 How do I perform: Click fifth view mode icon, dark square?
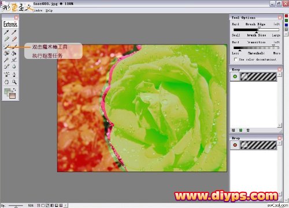tap(57, 206)
